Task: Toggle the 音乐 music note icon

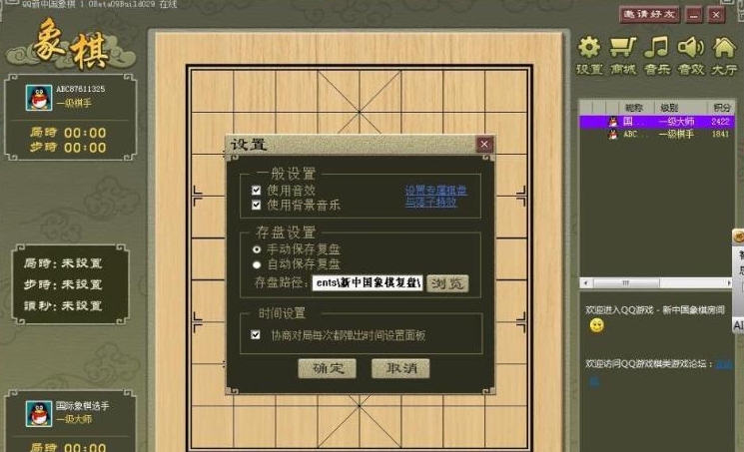Action: (x=657, y=56)
